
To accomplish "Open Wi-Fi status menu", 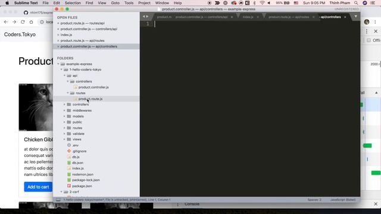I will pyautogui.click(x=262, y=3).
